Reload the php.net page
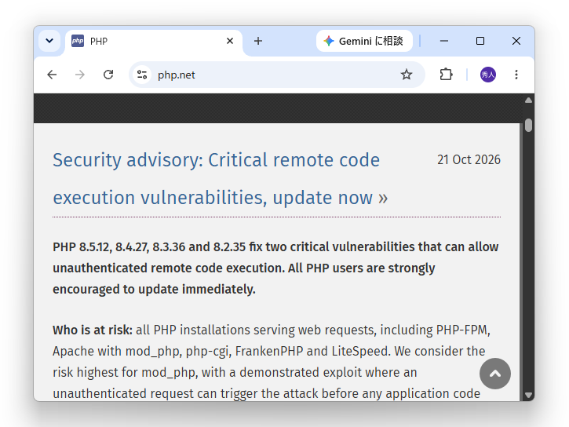This screenshot has width=569, height=427. pos(108,75)
